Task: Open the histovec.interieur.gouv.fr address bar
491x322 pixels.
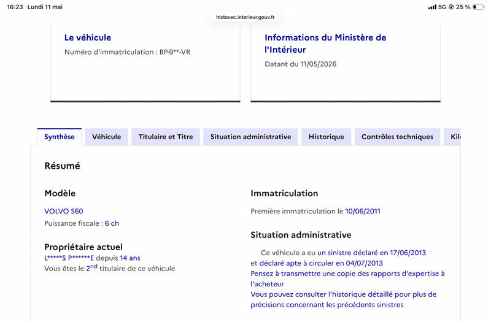Action: (245, 17)
